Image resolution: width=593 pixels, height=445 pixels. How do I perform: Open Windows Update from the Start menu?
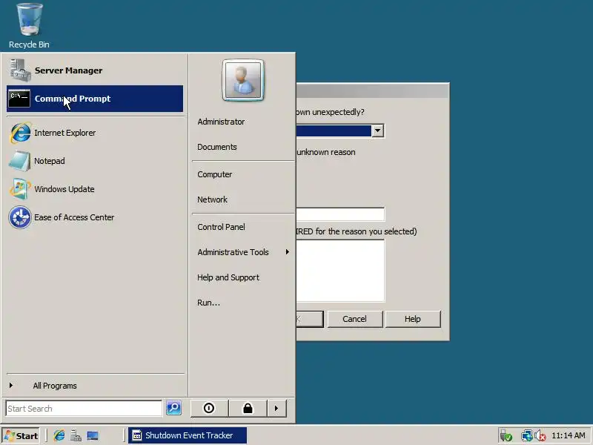(95, 189)
